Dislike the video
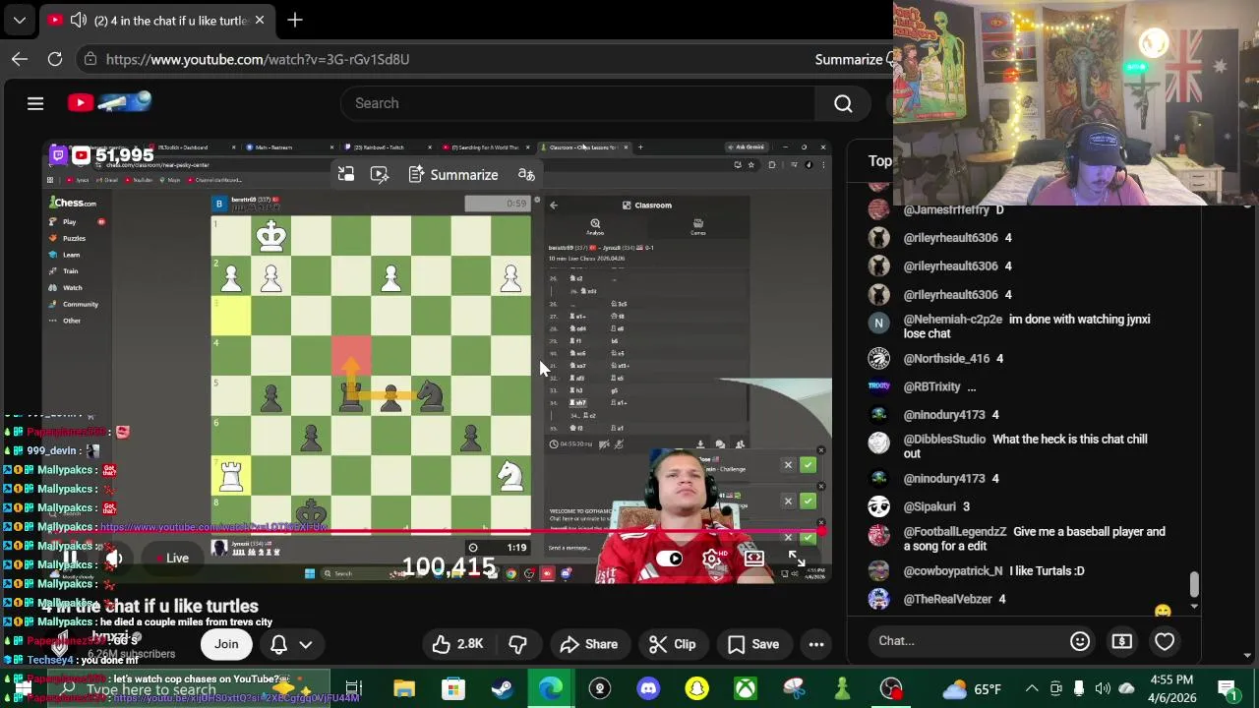Viewport: 1259px width, 708px height. 517,644
